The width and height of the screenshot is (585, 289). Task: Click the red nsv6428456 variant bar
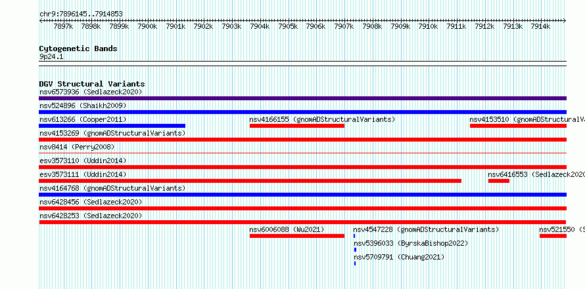pos(302,208)
